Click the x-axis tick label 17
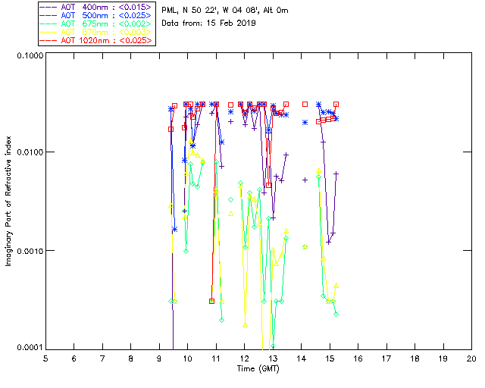This screenshot has width=485, height=388. [386, 358]
